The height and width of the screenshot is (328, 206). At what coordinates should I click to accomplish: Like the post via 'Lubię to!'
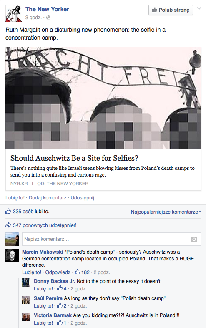click(15, 198)
